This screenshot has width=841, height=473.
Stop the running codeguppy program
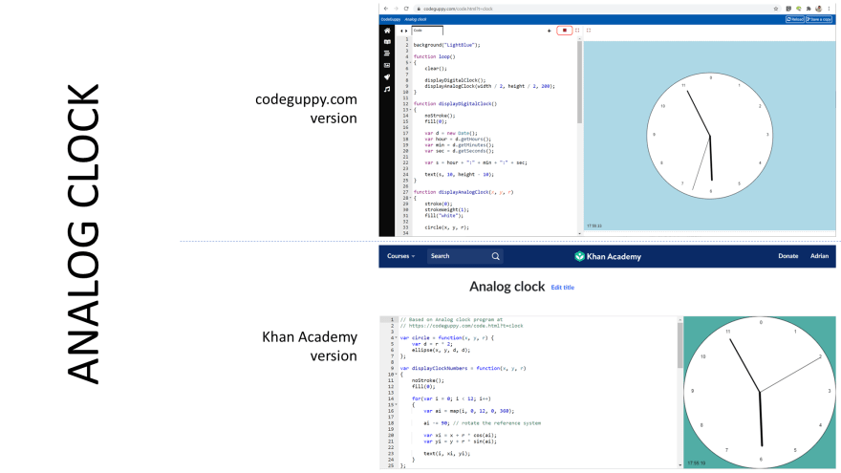point(564,31)
